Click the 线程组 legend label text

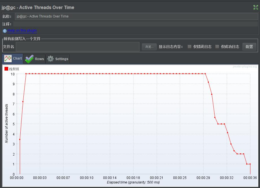coord(14,69)
